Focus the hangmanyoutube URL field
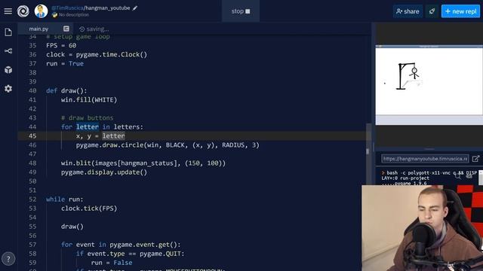The width and height of the screenshot is (483, 271). click(425, 159)
